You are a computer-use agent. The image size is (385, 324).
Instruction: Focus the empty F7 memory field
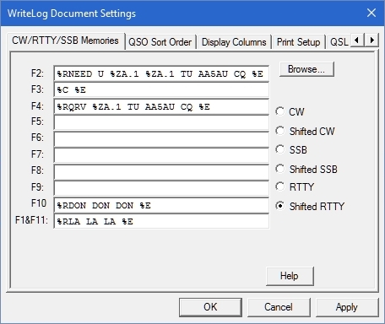(161, 155)
